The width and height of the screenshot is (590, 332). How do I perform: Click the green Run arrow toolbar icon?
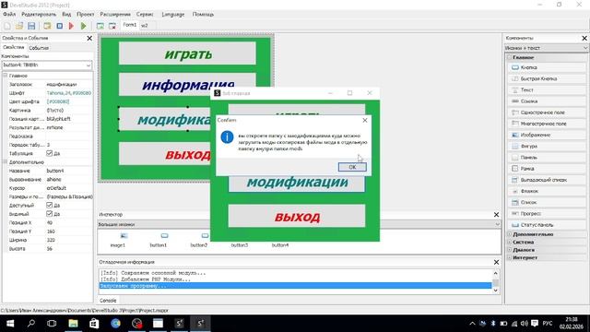(x=84, y=26)
